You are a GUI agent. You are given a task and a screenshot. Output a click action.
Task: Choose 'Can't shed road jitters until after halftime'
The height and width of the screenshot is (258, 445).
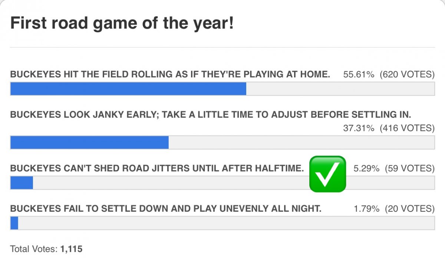(x=157, y=168)
